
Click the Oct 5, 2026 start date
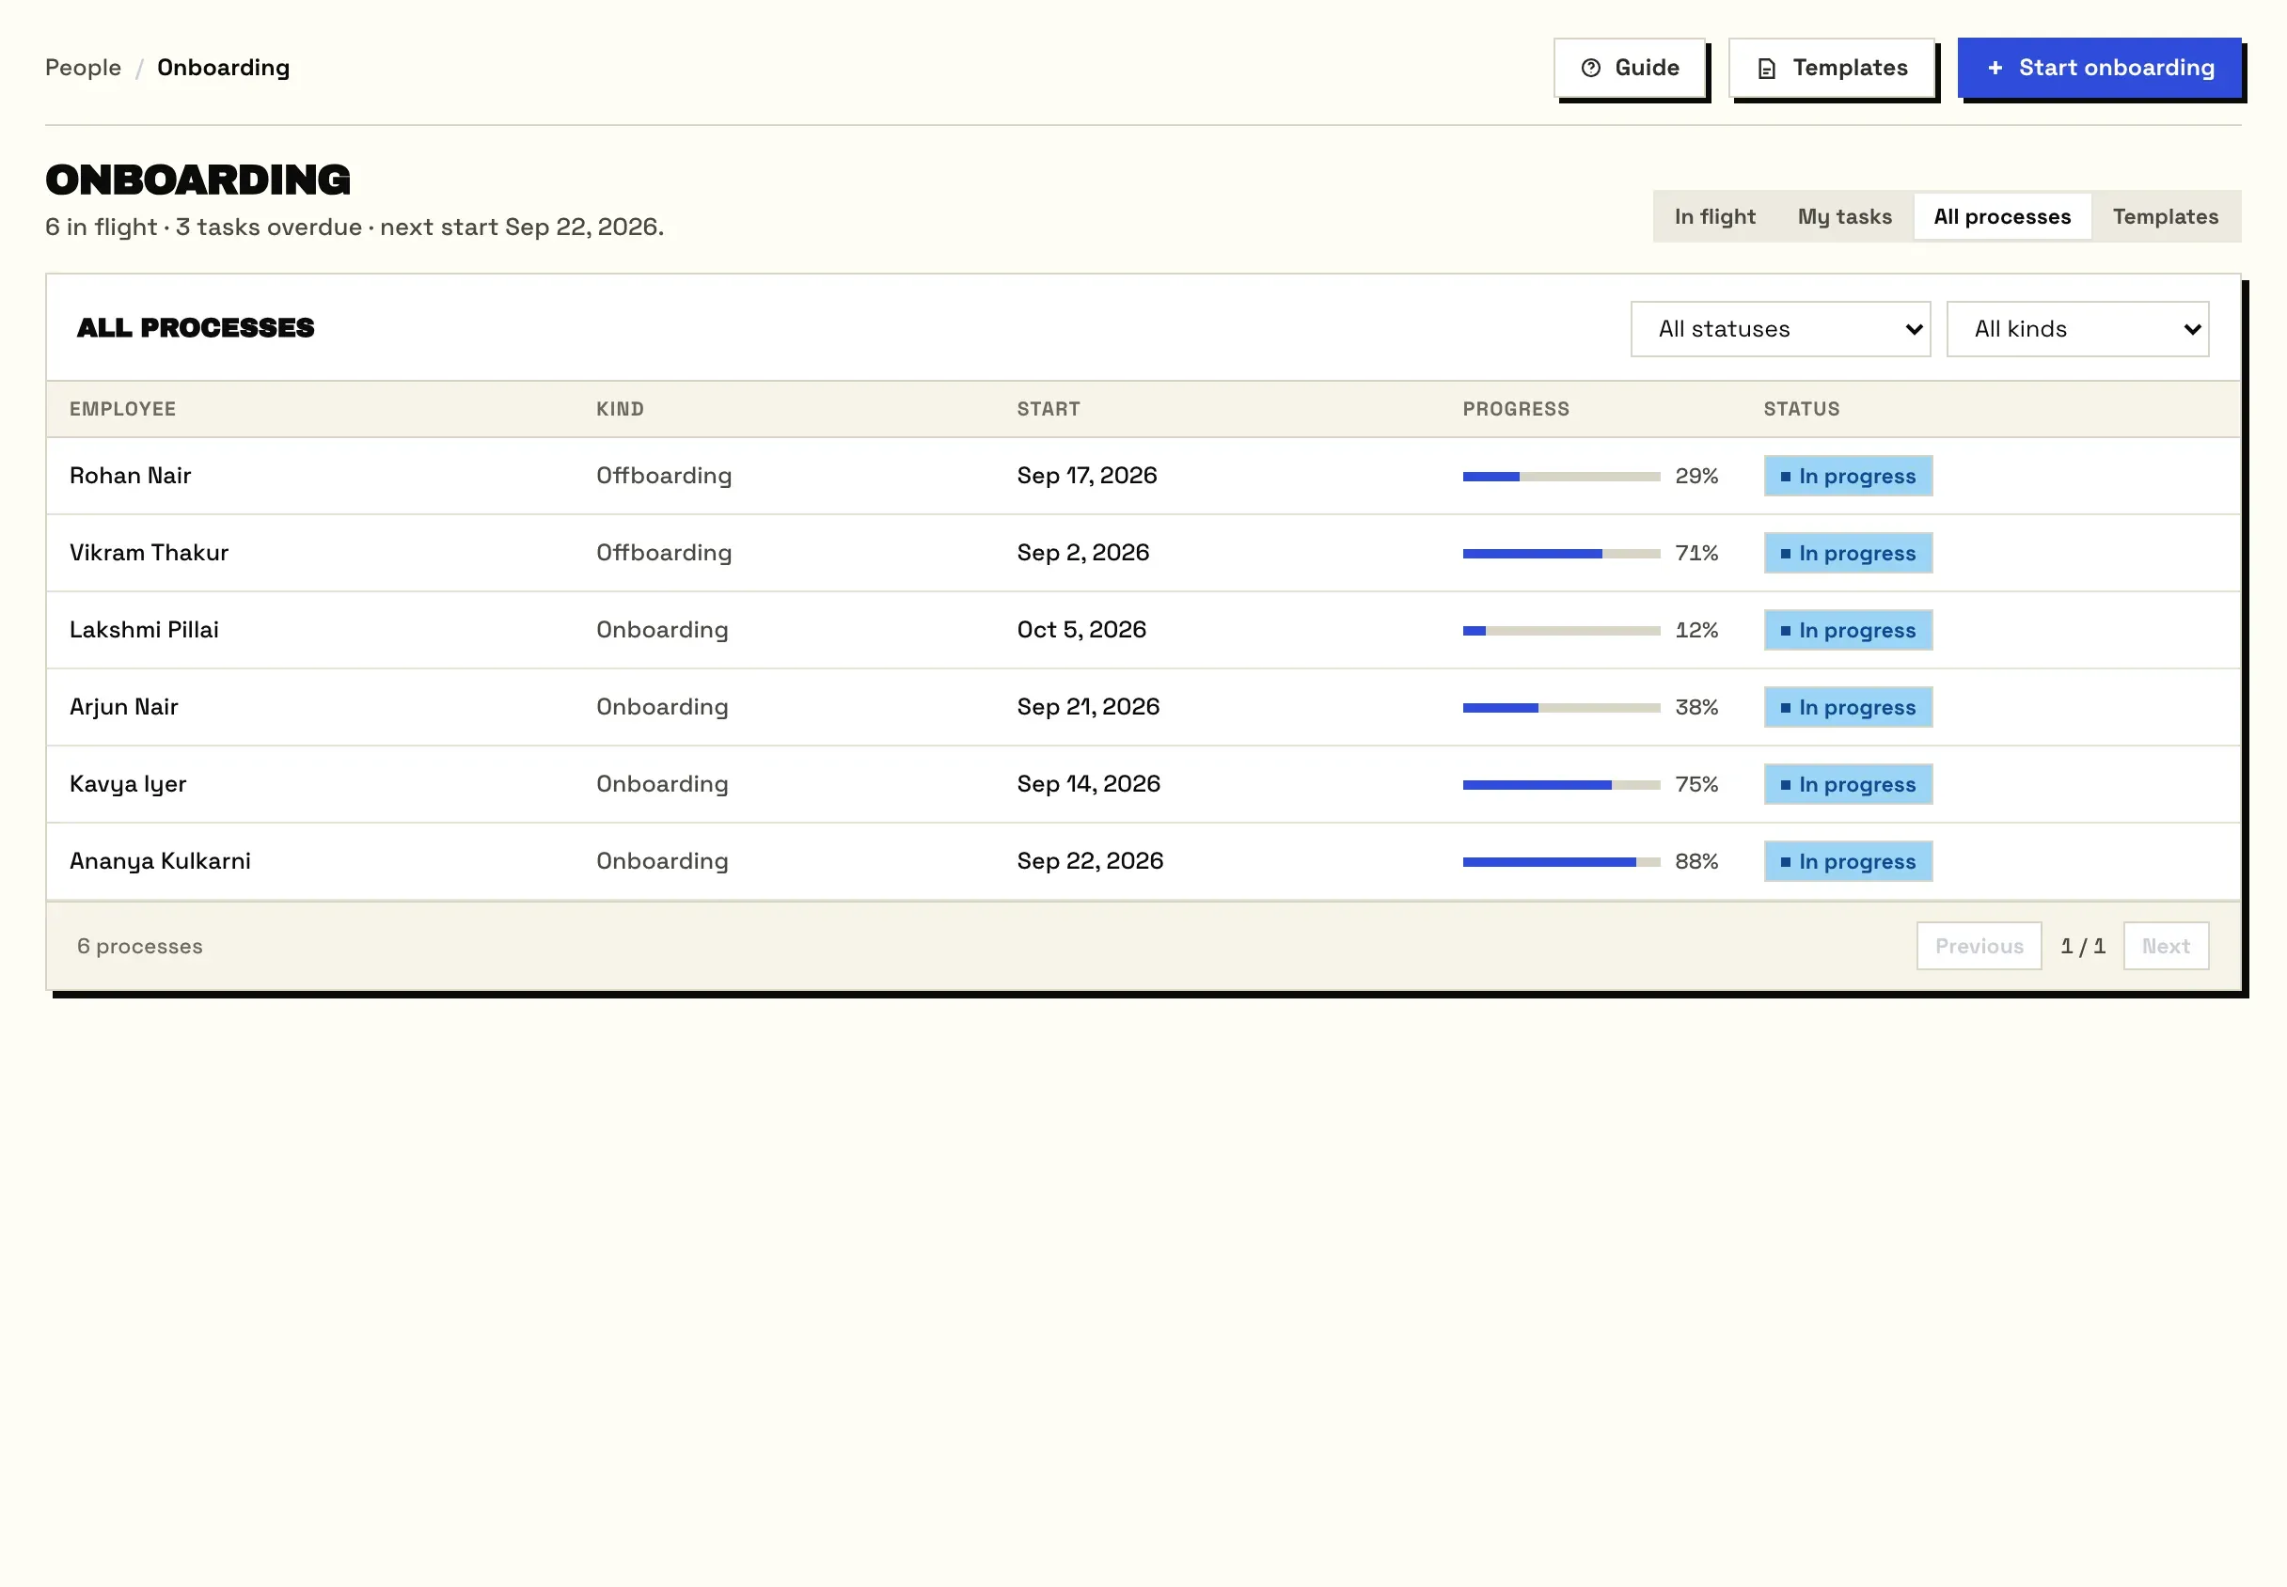pos(1081,631)
